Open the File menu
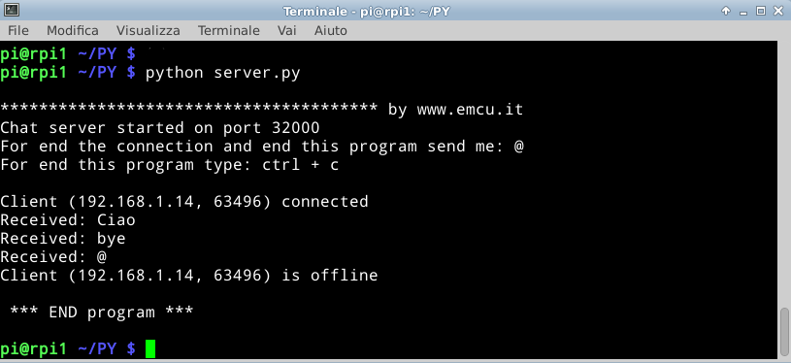Screen dimensions: 791x363 18,31
